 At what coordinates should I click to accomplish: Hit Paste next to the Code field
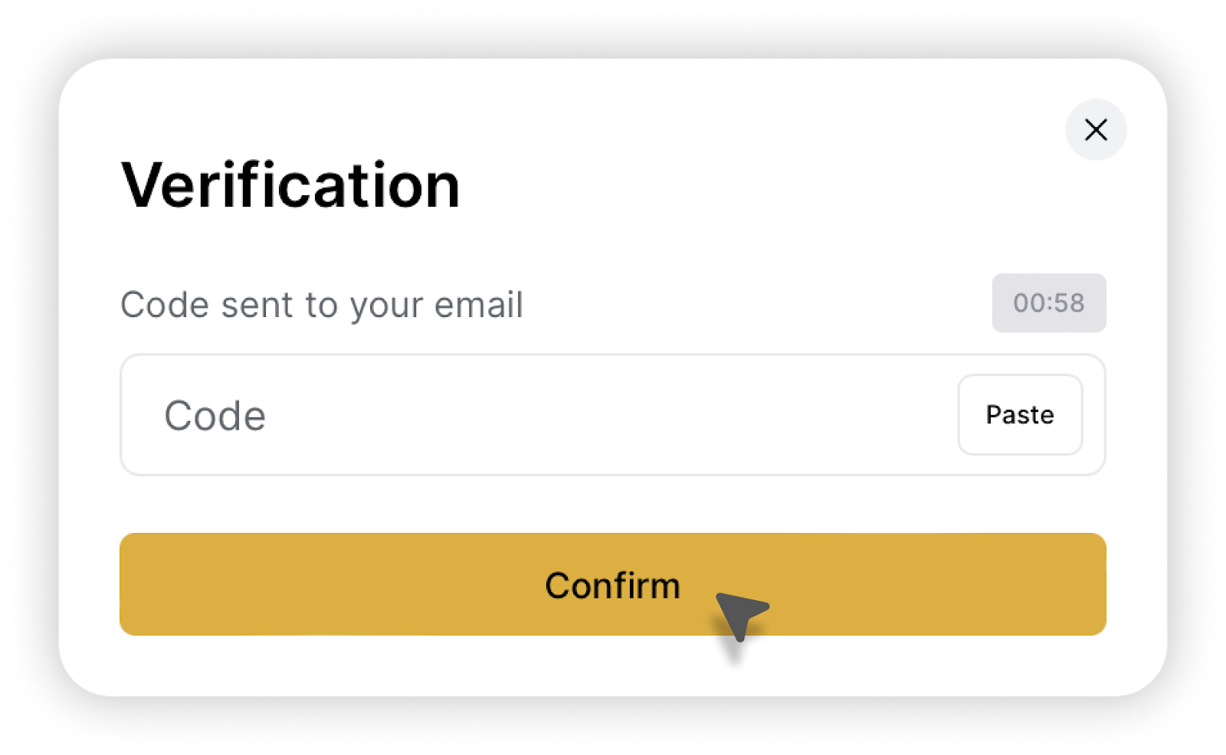(x=1020, y=415)
